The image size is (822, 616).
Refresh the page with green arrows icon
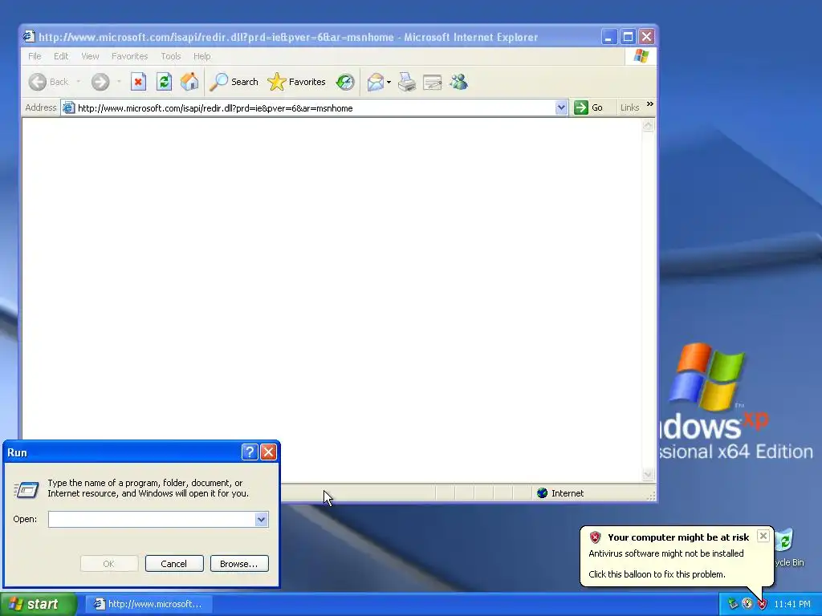pos(164,82)
